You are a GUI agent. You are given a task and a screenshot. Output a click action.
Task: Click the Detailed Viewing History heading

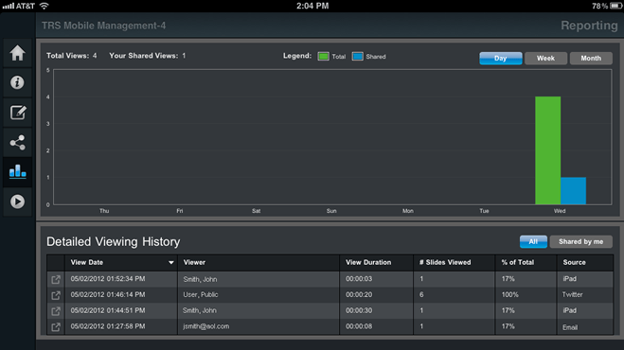coord(114,242)
